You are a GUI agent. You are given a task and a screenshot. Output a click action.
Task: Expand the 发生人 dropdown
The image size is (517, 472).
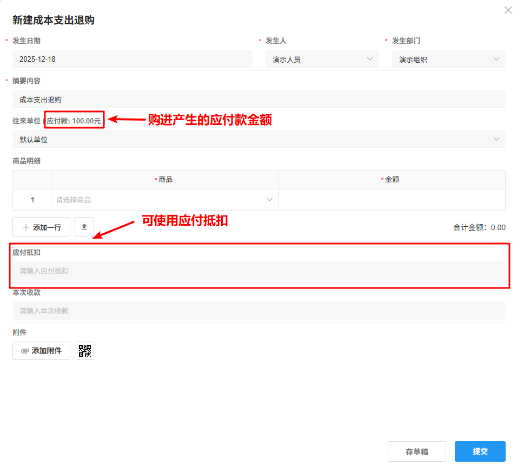click(x=322, y=59)
